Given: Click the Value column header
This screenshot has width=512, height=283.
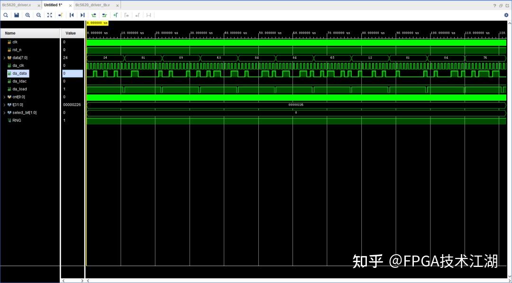Looking at the screenshot, I should 73,33.
